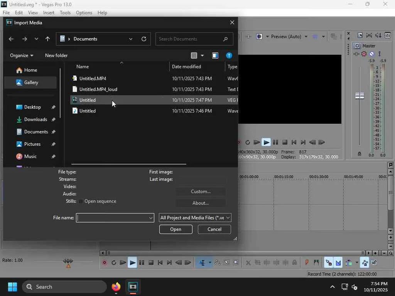Open Split Screen View in preview toolbar
This screenshot has height=296, width=395.
[x=259, y=37]
